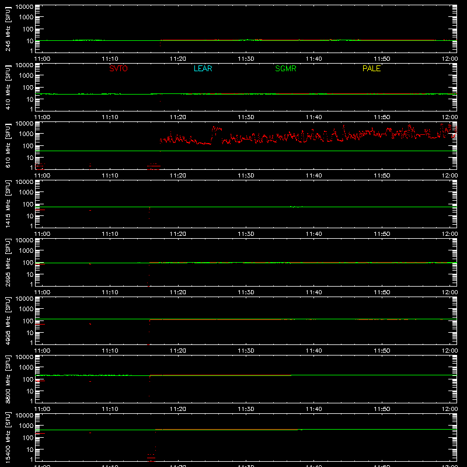This screenshot has width=467, height=467.
Task: Click 11:40 tick label under 1415 MHz plot
Action: click(x=314, y=234)
